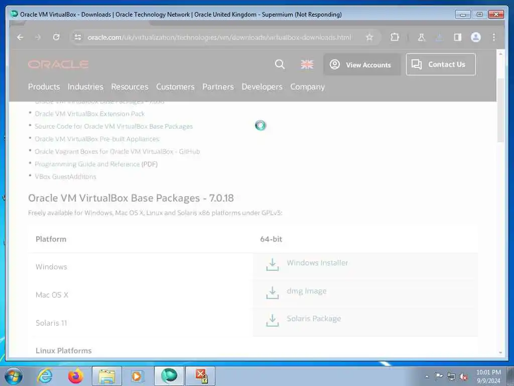Viewport: 514px width, 386px height.
Task: Launch Internet Explorer from taskbar
Action: coord(45,376)
